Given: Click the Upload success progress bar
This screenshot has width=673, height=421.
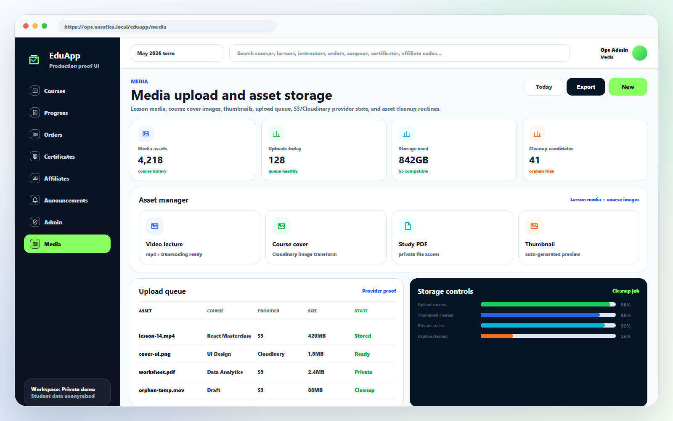Looking at the screenshot, I should [x=548, y=304].
